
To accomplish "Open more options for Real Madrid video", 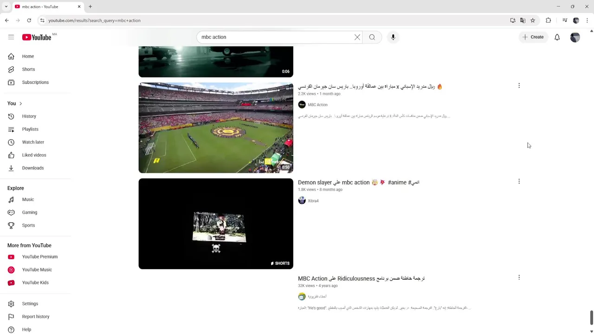I will (x=519, y=85).
